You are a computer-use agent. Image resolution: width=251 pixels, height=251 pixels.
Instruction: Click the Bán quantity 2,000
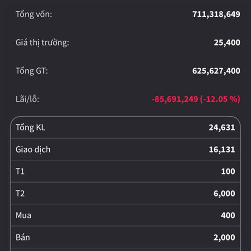coord(224,237)
